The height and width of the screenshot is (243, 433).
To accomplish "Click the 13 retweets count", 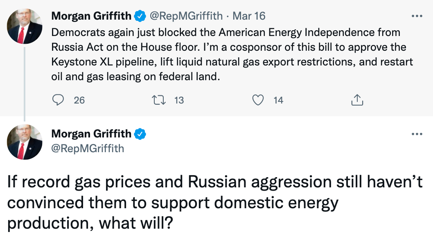I will pos(179,100).
